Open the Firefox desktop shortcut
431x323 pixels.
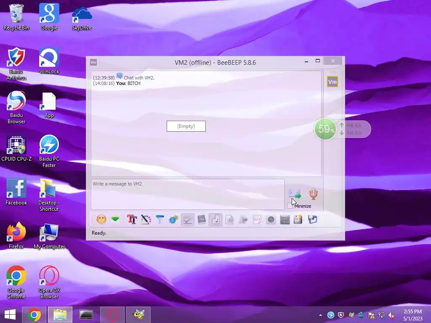click(16, 236)
